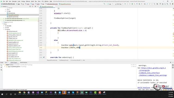Screen dimensions: 174x98
Task: Collapse the layout folder
Action: [x=4, y=29]
